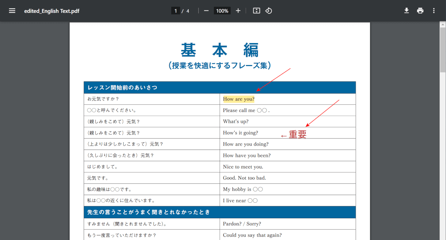Screen dimensions: 446x240
Task: Click the text 'How's it going?'
Action: [x=240, y=133]
